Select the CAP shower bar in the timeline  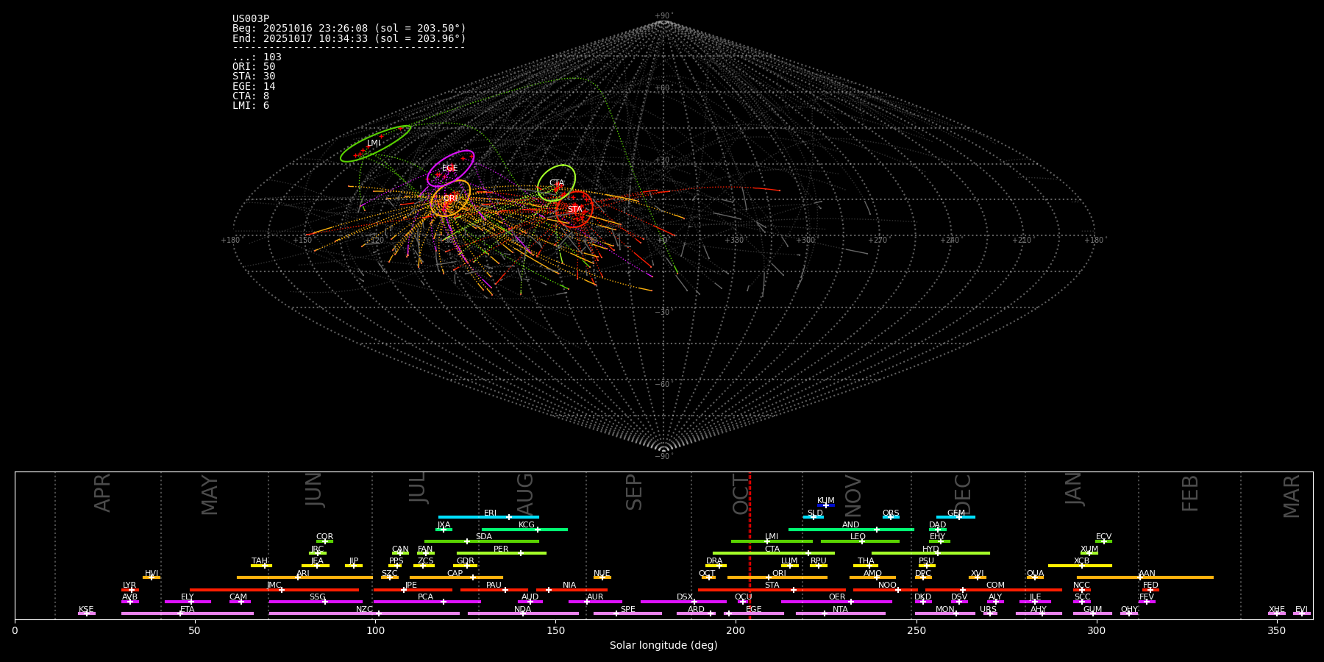point(456,577)
